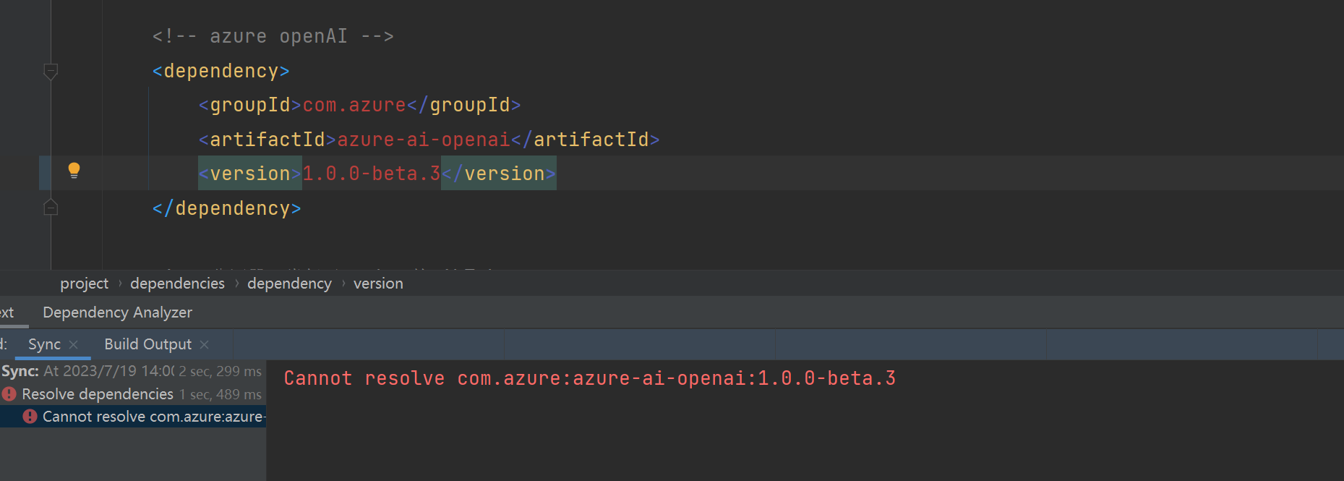Click the error icon beside Resolve dependencies

click(9, 394)
